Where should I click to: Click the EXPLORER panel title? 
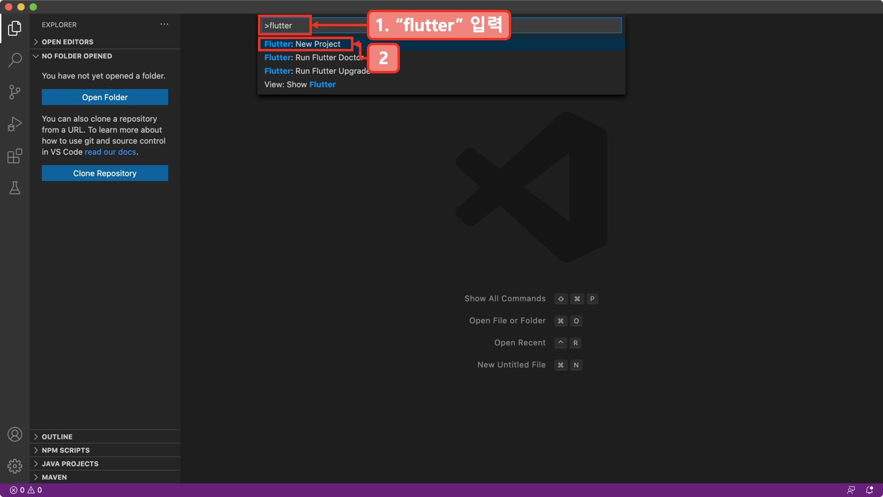(x=59, y=24)
